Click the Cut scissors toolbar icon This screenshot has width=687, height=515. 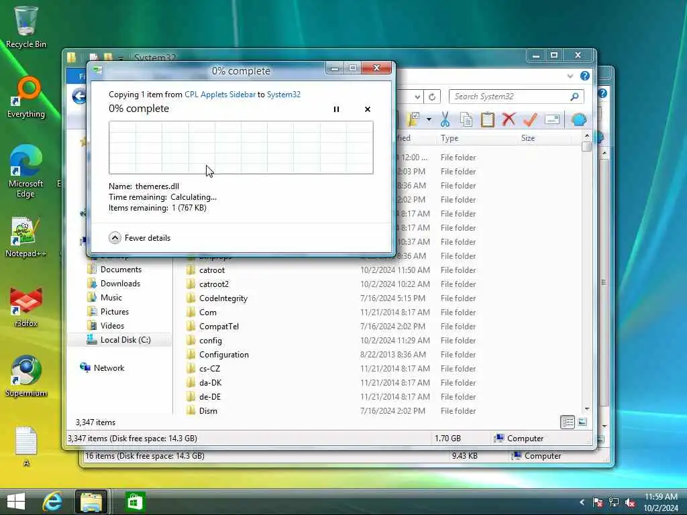click(x=445, y=119)
